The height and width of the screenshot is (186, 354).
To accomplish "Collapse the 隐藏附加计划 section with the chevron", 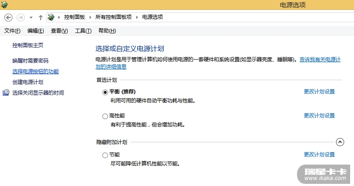I will pyautogui.click(x=340, y=142).
